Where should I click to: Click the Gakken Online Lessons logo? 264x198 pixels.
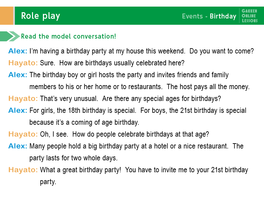(x=249, y=16)
